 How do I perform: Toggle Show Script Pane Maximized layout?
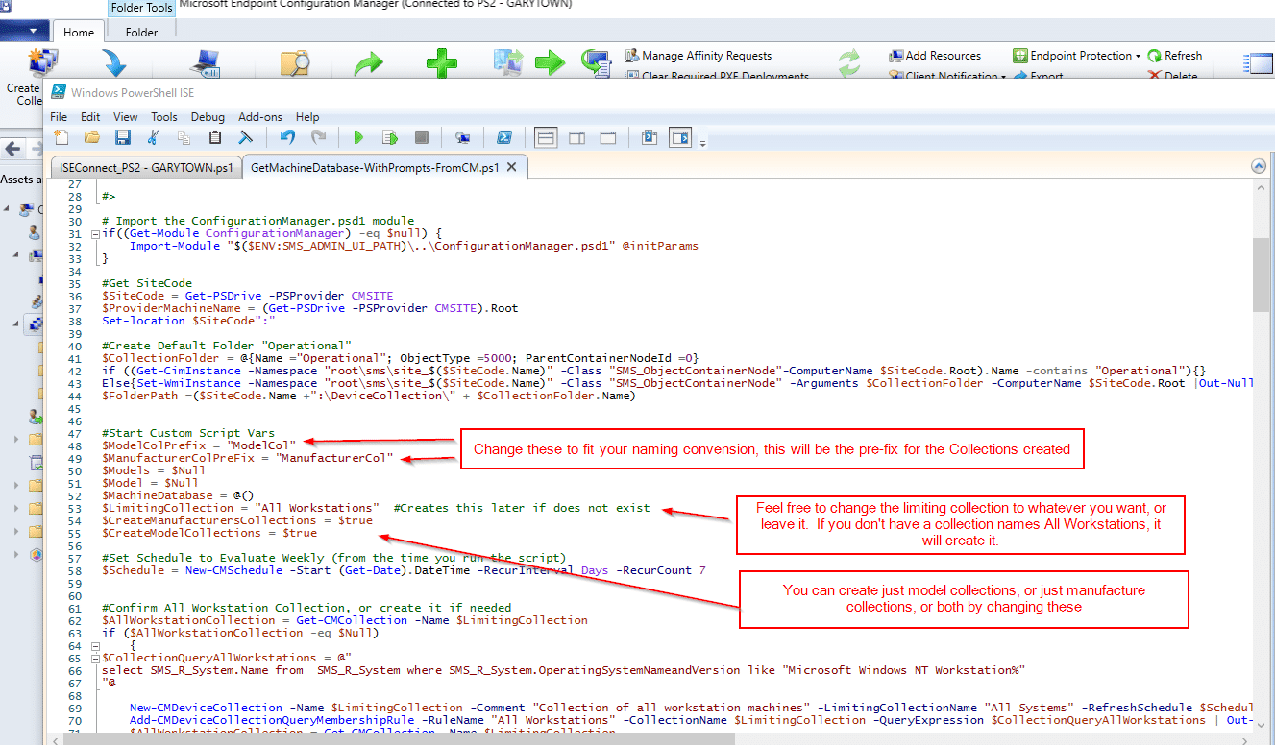tap(607, 138)
